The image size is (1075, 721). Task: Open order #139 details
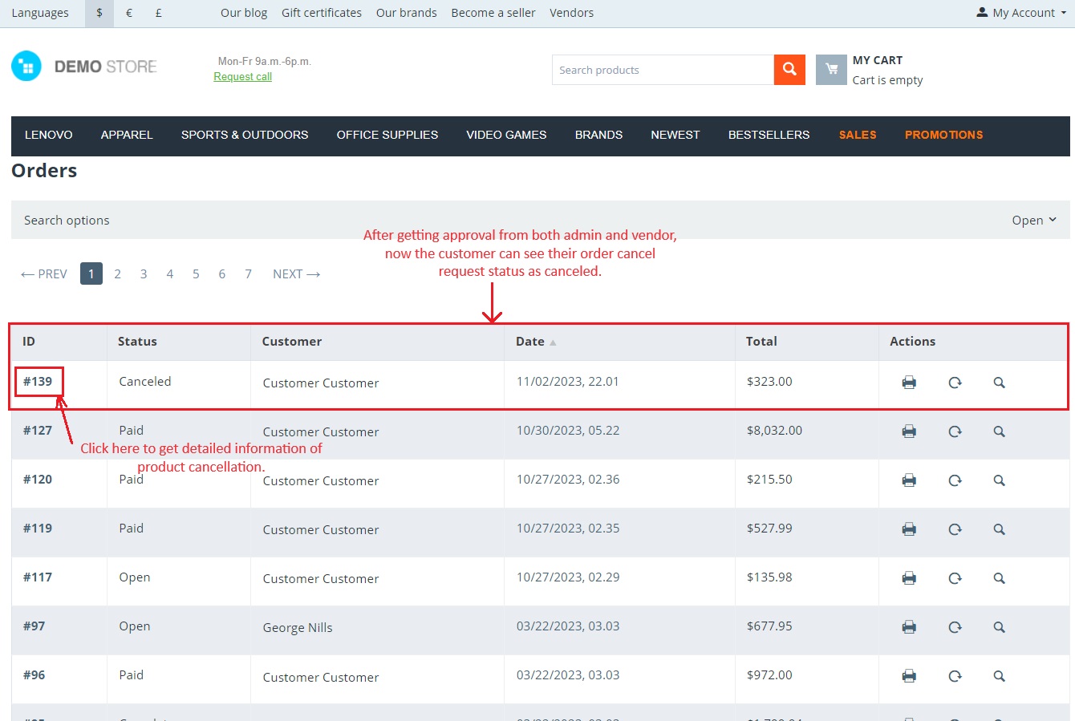38,382
